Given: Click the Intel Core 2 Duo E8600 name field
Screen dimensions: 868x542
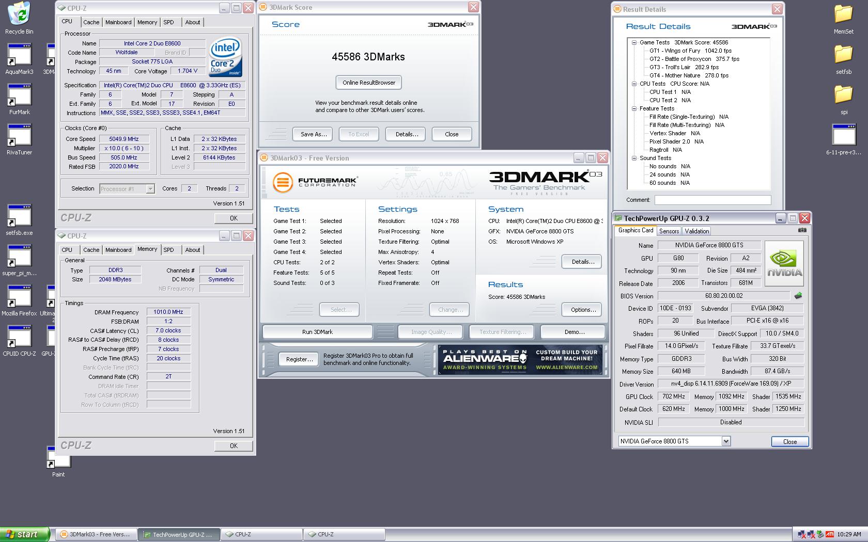Looking at the screenshot, I should 152,43.
